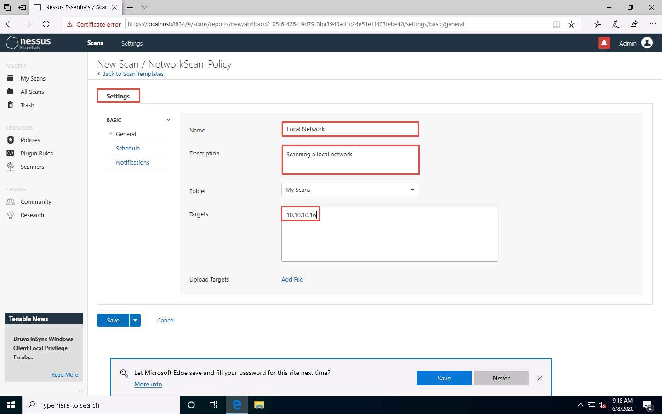This screenshot has width=662, height=414.
Task: Save password in the Edge prompt
Action: 444,378
